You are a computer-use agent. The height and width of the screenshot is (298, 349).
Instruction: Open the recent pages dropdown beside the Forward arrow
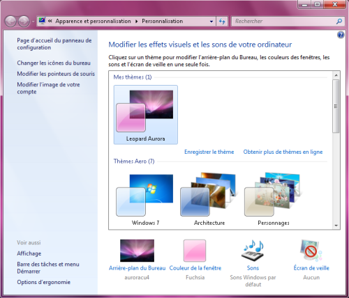[33, 22]
